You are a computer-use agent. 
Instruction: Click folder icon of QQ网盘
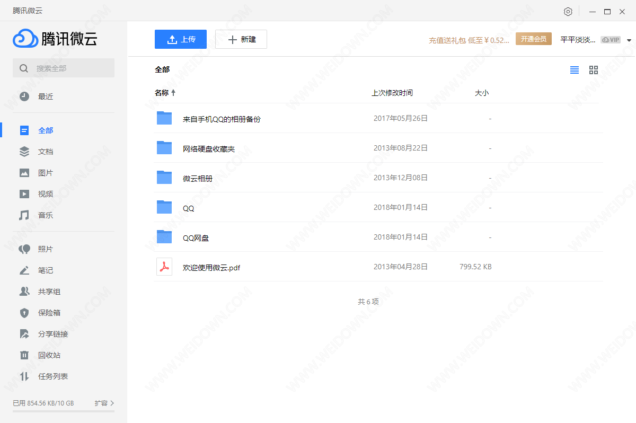[x=164, y=236]
